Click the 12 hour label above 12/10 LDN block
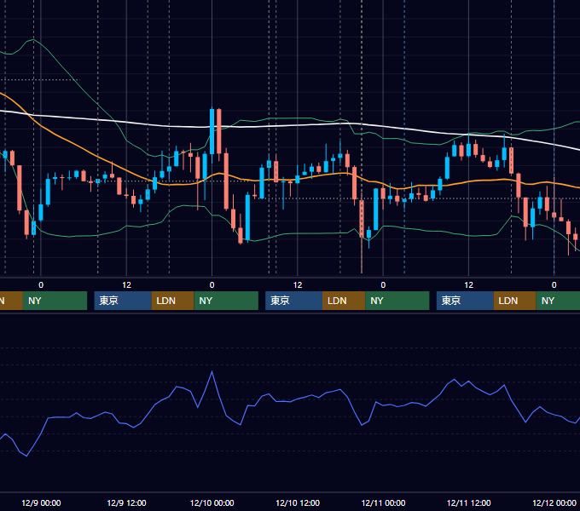The width and height of the screenshot is (580, 511). click(x=298, y=285)
